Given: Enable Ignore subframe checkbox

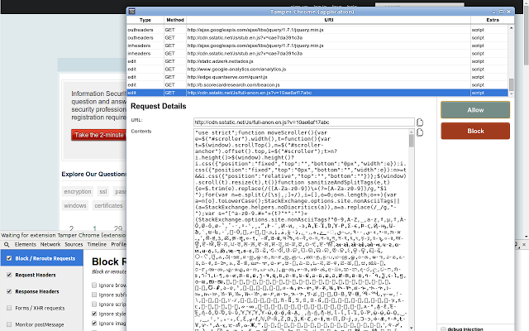Looking at the screenshot, I should pos(94,295).
